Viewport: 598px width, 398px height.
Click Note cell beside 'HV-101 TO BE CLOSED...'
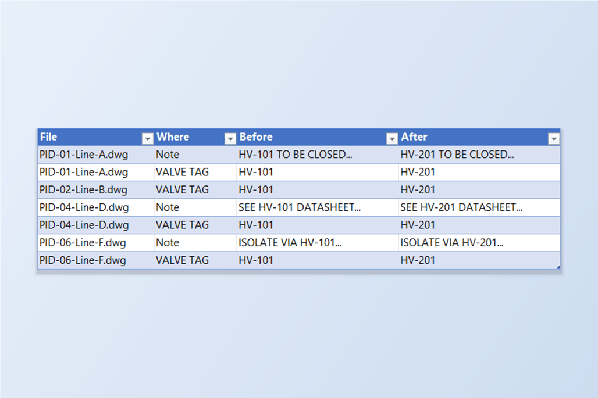point(195,155)
